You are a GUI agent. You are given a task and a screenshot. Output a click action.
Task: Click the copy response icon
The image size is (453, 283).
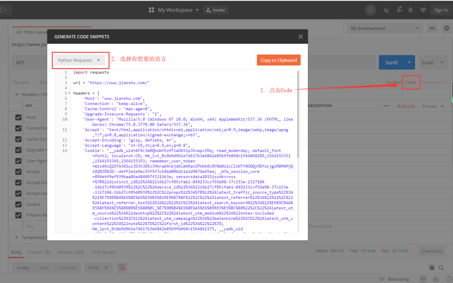(x=432, y=268)
